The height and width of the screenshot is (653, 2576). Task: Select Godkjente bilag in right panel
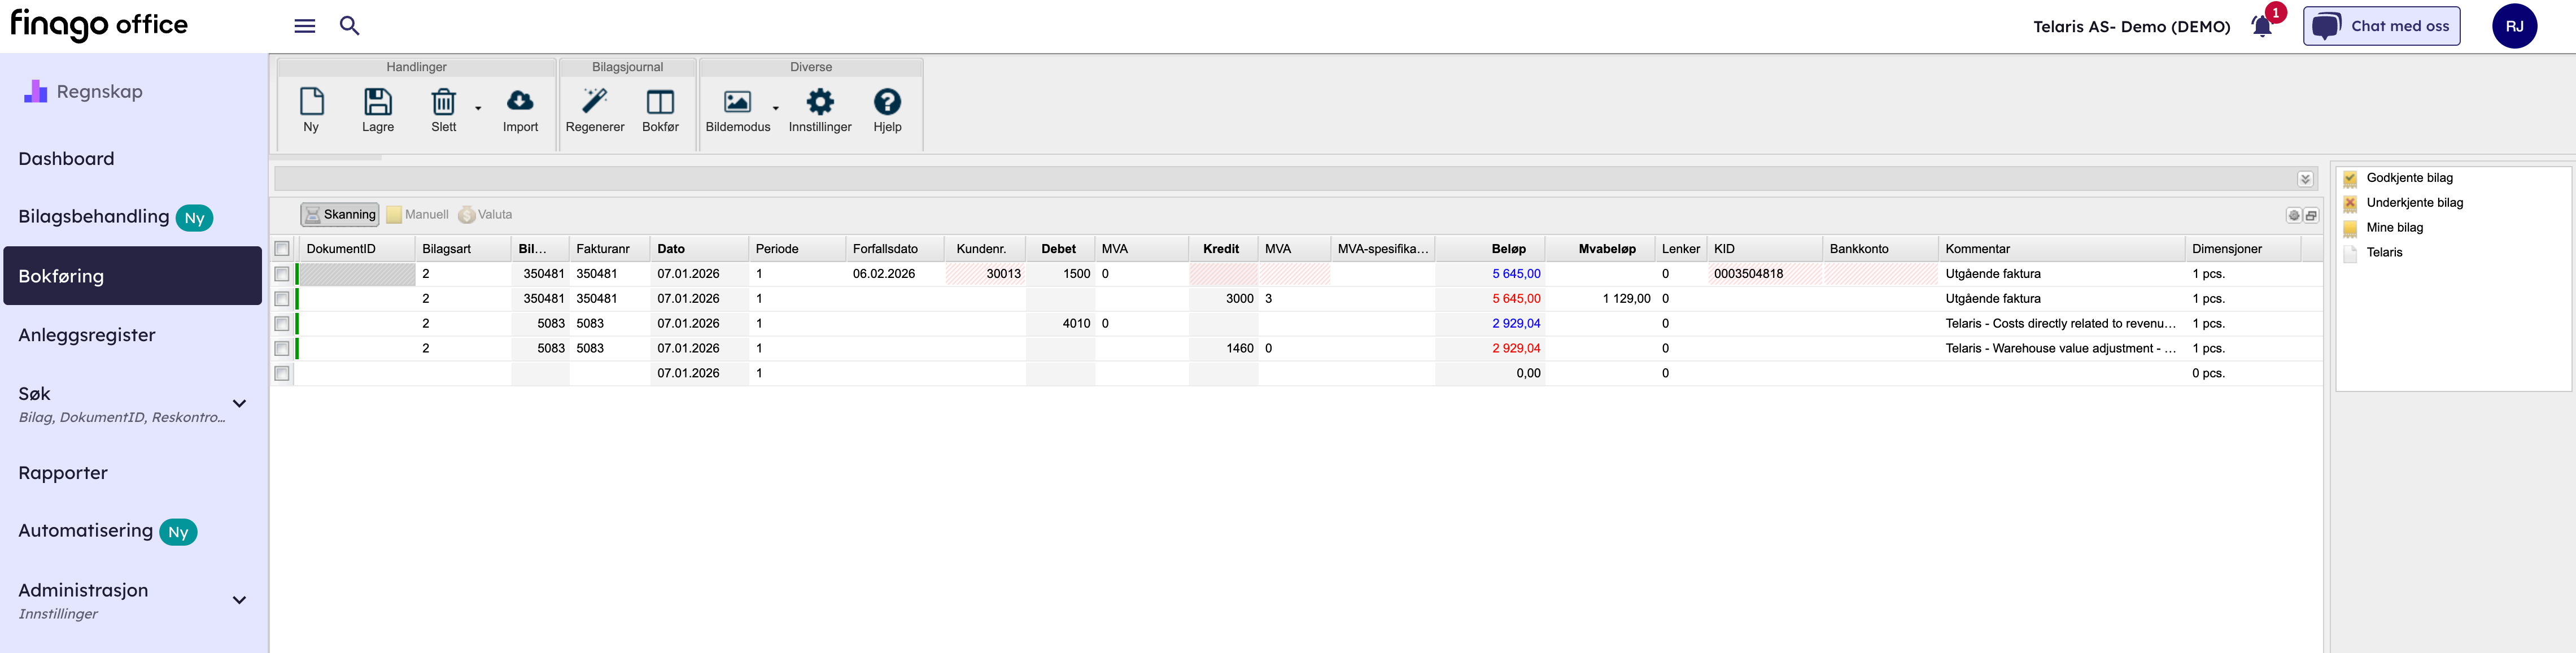(x=2409, y=178)
